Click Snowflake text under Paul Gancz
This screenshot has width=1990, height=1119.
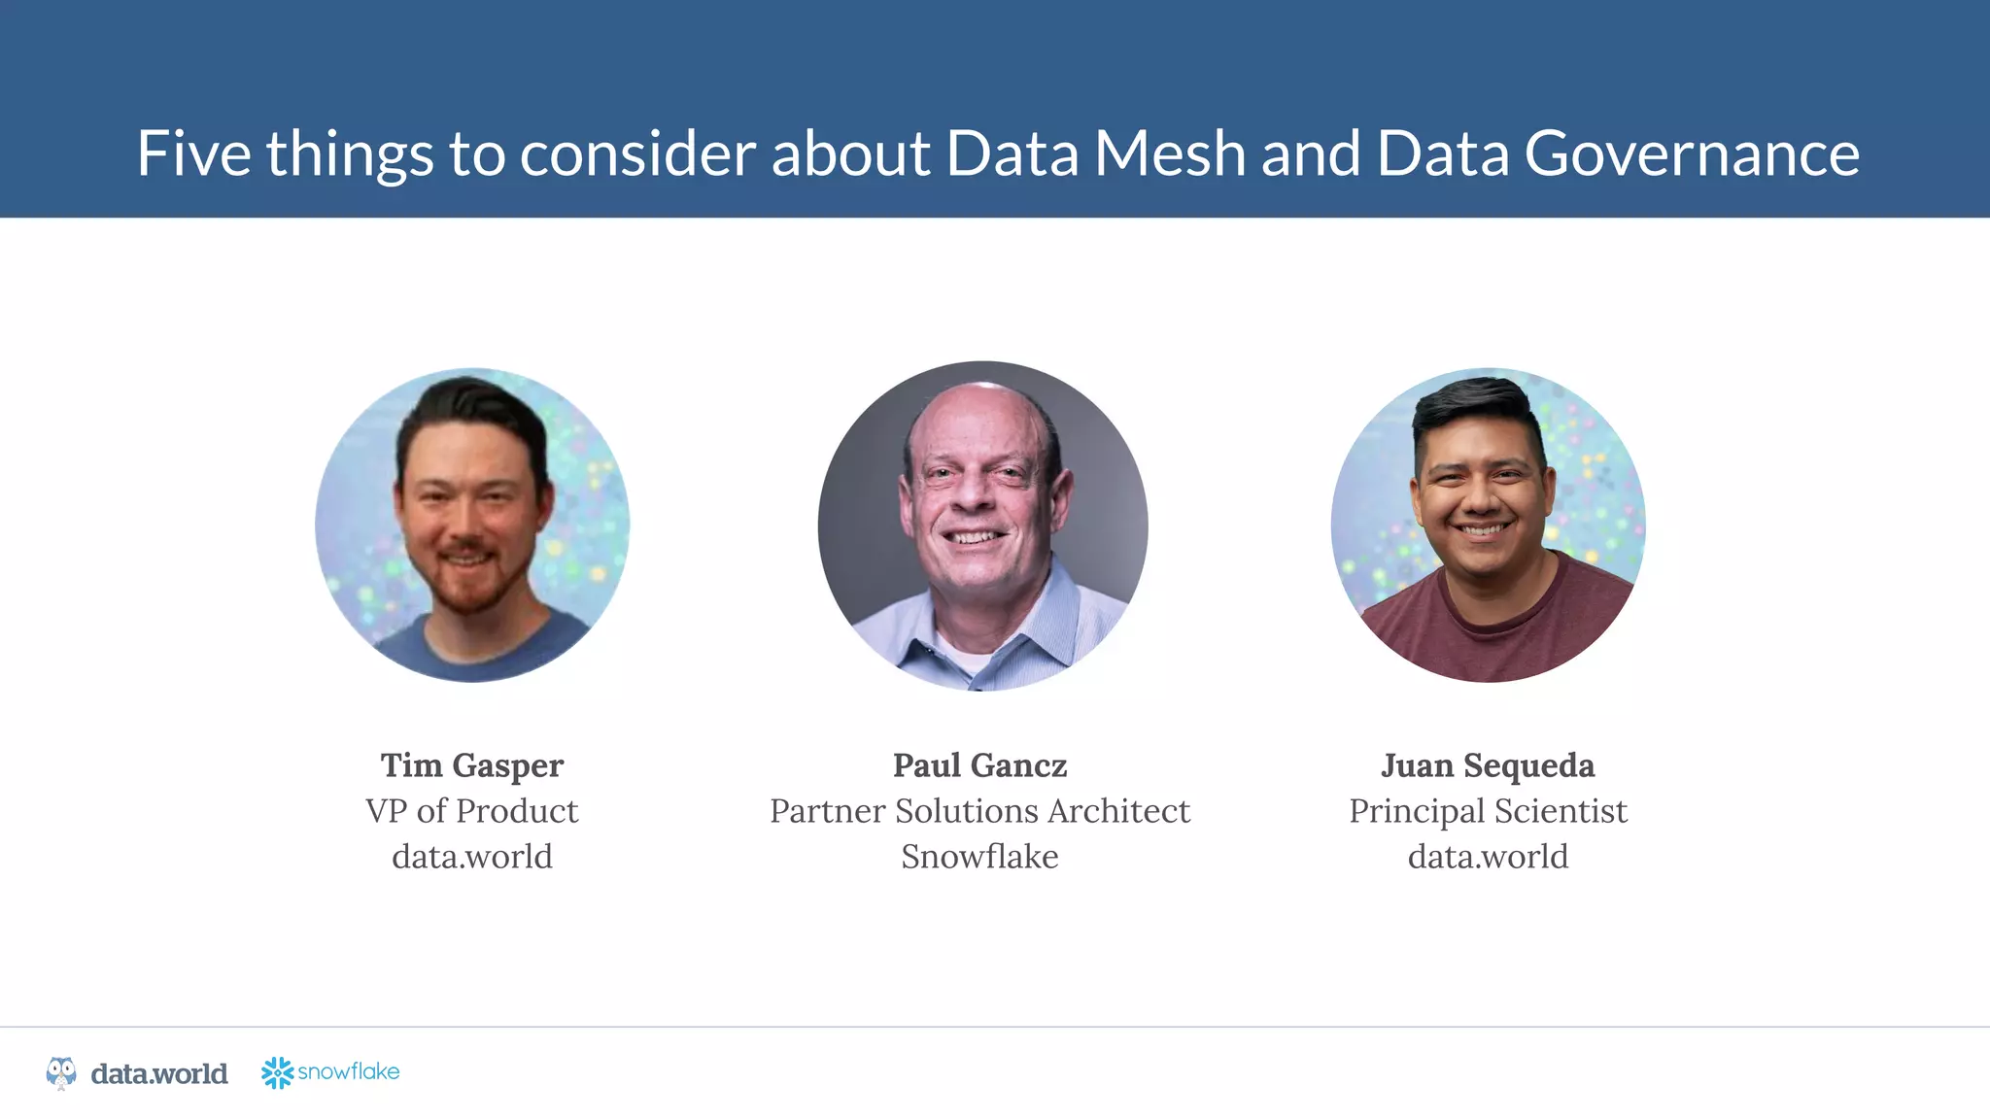(x=979, y=857)
